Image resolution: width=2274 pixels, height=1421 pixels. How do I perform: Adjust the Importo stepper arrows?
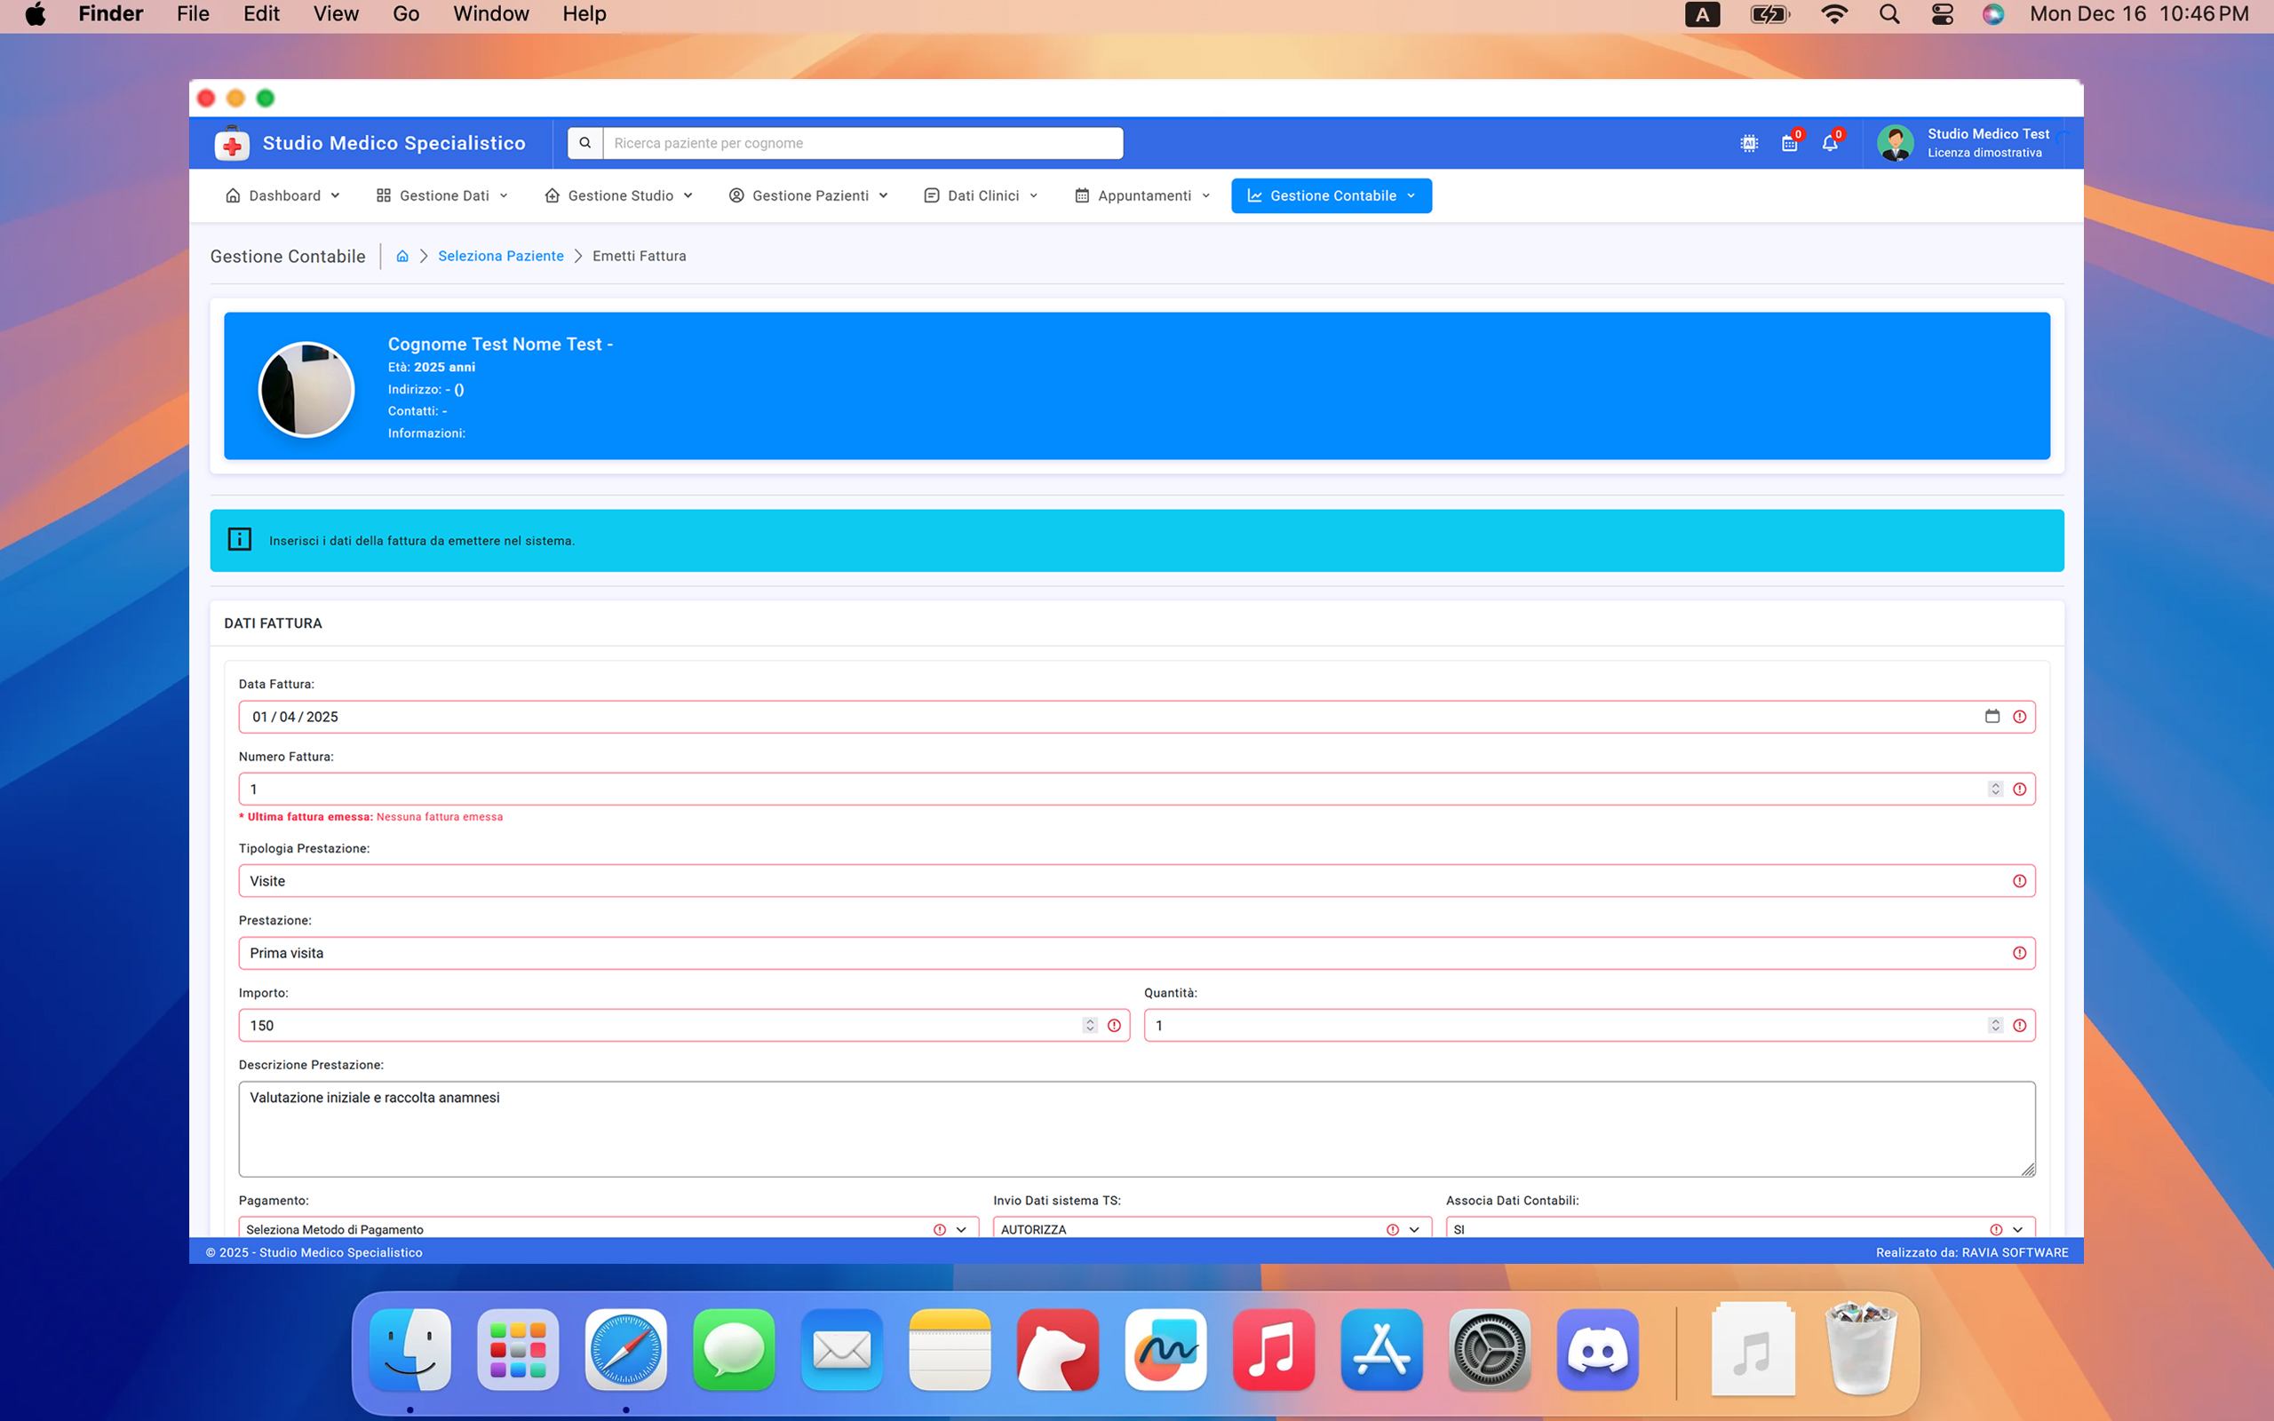point(1090,1025)
